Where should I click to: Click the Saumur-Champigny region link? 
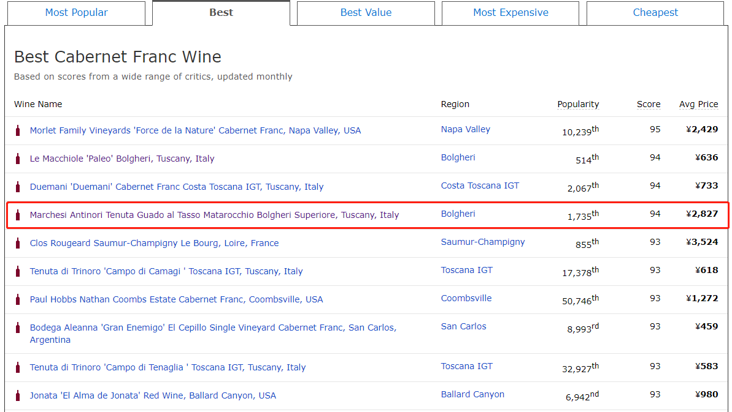pos(483,242)
